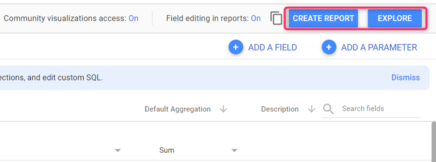
Task: Toggle Field editing in reports On link
Action: point(256,19)
